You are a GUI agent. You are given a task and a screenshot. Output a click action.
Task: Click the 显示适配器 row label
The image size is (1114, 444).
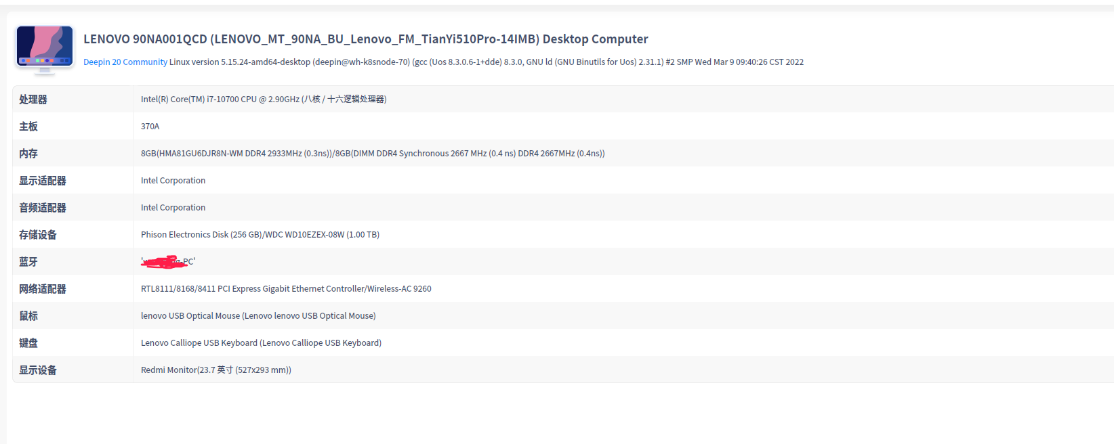(43, 181)
